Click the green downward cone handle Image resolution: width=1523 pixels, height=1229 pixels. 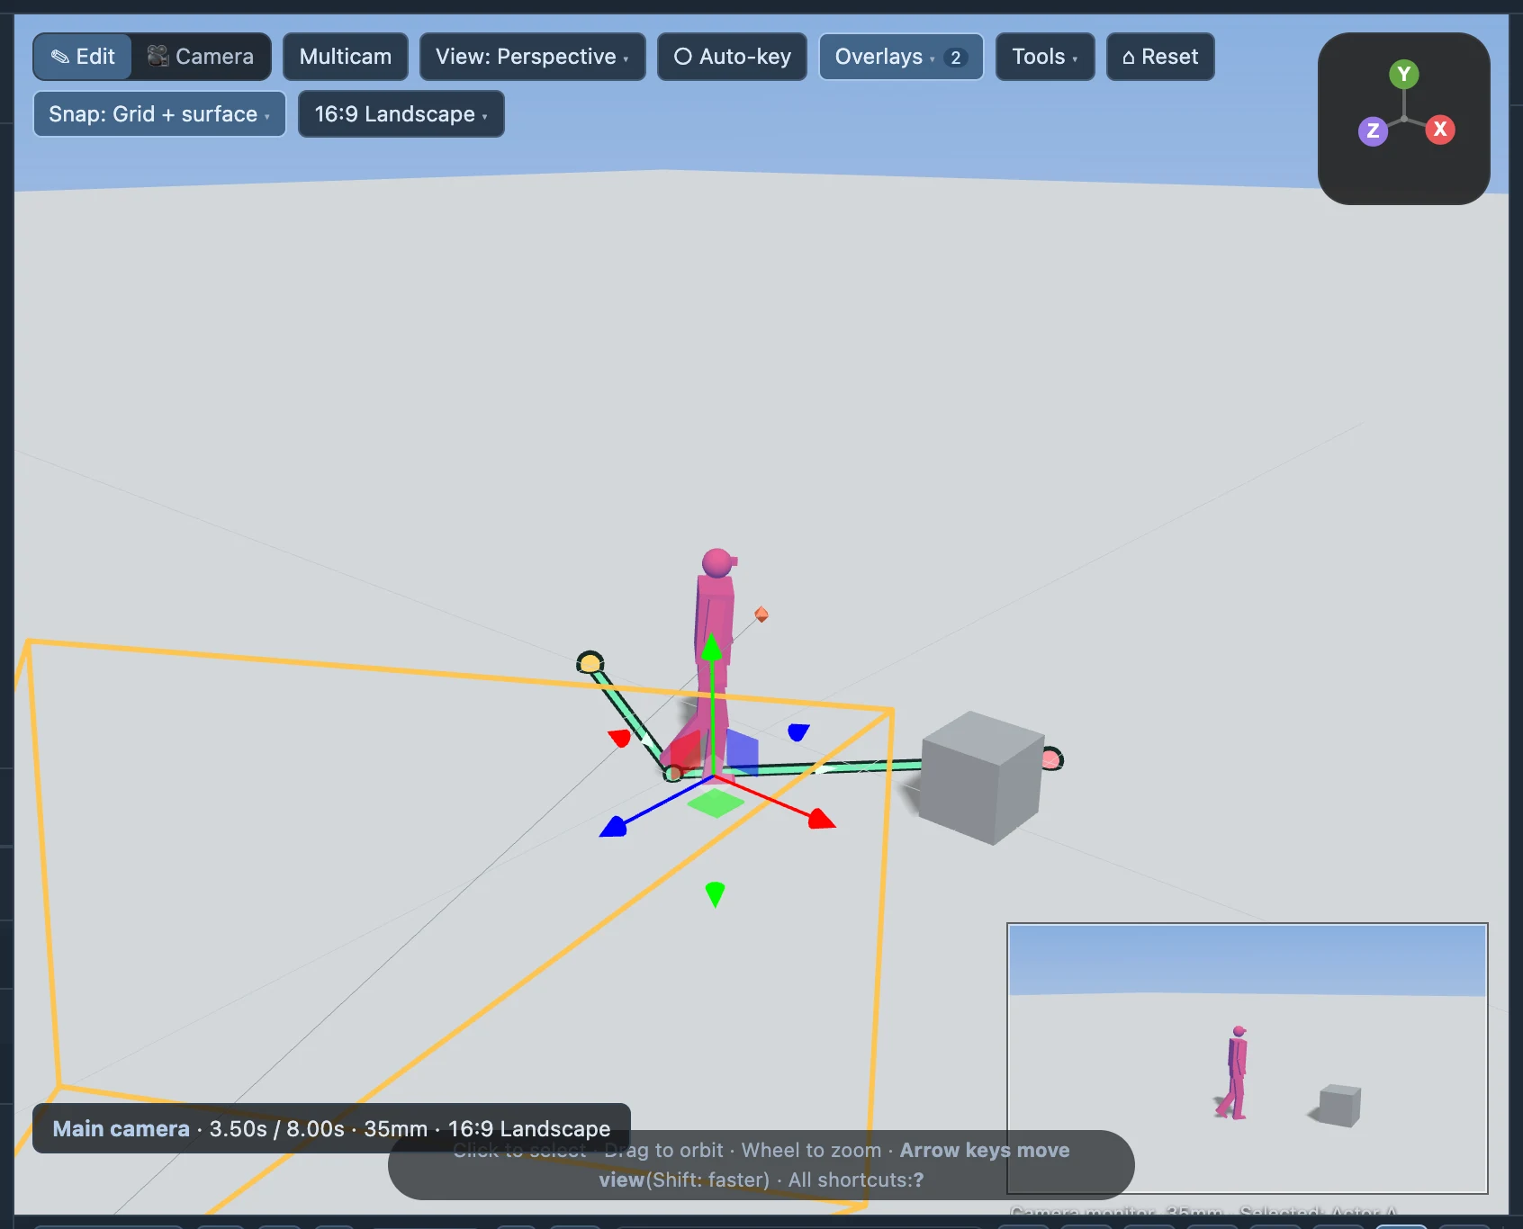pos(715,894)
